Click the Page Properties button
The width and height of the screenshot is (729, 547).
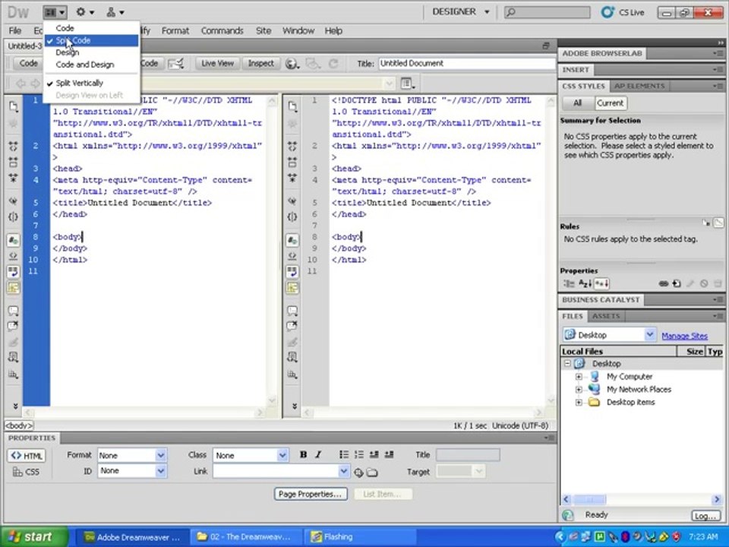coord(311,494)
